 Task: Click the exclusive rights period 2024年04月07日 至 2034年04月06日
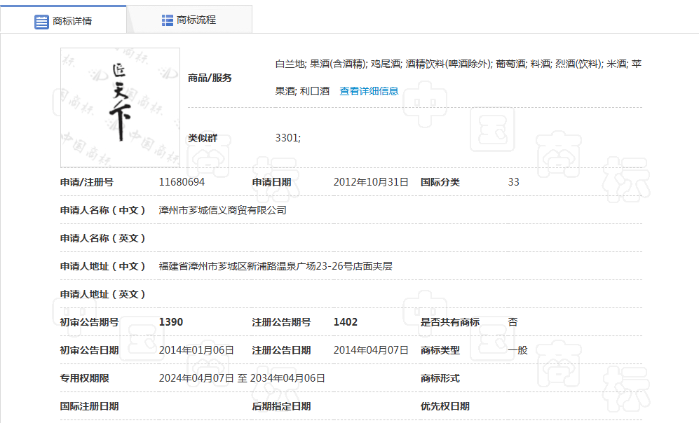tap(242, 378)
